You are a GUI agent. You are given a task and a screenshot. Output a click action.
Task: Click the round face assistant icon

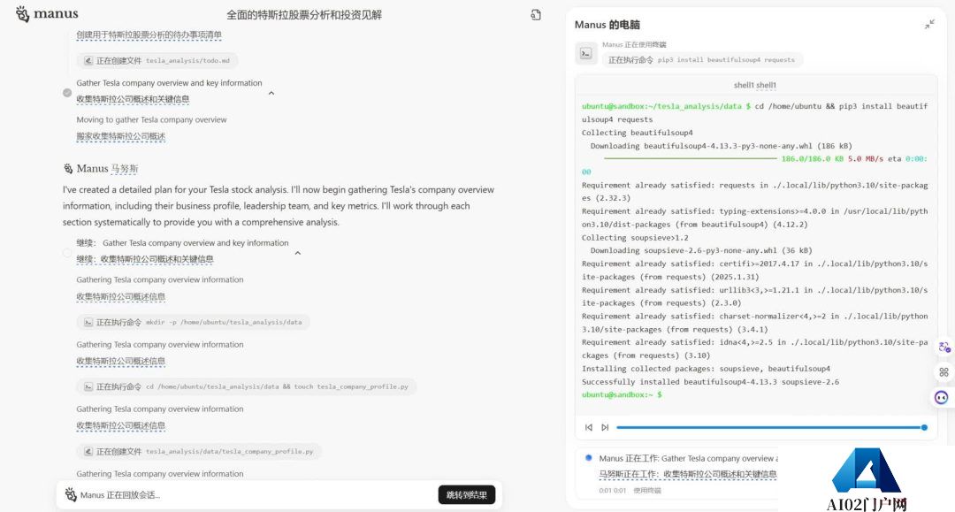pyautogui.click(x=942, y=398)
